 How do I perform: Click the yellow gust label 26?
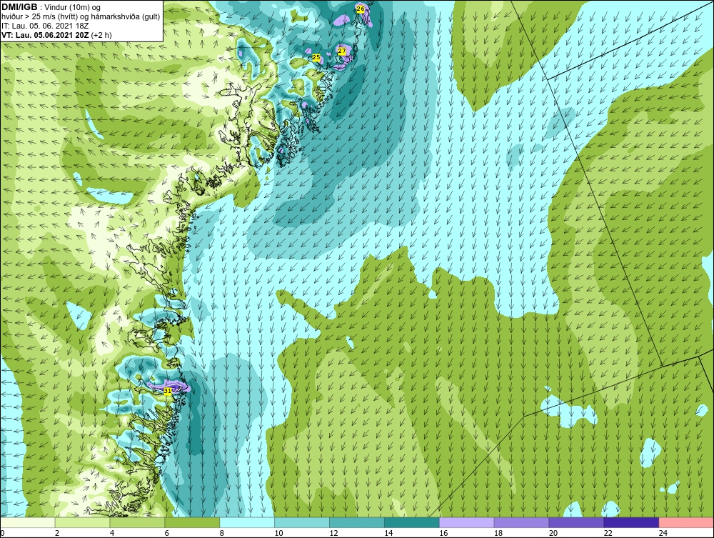[360, 9]
